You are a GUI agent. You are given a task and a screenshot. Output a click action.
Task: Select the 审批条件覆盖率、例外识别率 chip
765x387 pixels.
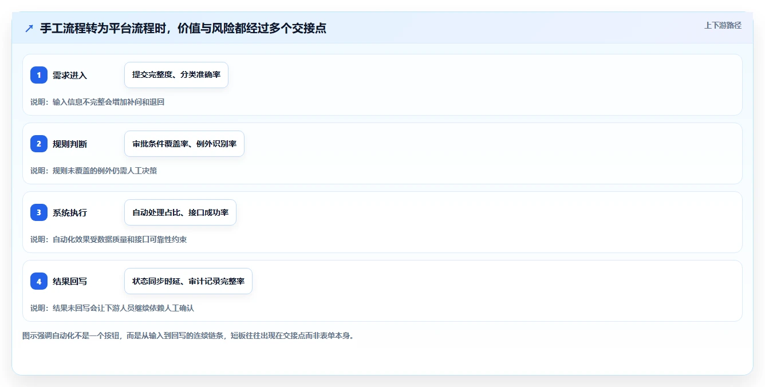184,144
